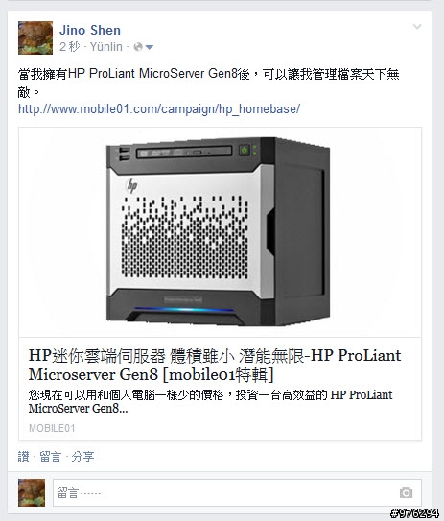Focus the 留言 comment input field

[237, 493]
